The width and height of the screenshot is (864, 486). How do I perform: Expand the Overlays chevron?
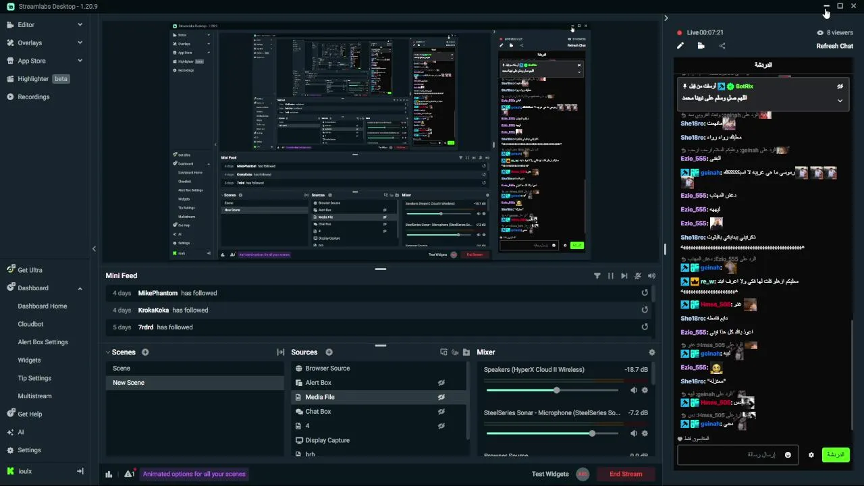[x=80, y=43]
